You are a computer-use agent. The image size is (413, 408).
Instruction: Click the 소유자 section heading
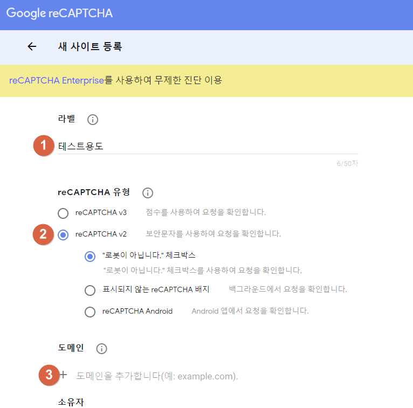pyautogui.click(x=71, y=402)
